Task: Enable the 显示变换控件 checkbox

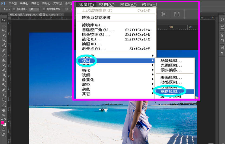Action: tap(44, 9)
